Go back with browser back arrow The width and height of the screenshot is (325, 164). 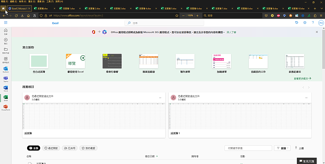(x=4, y=15)
